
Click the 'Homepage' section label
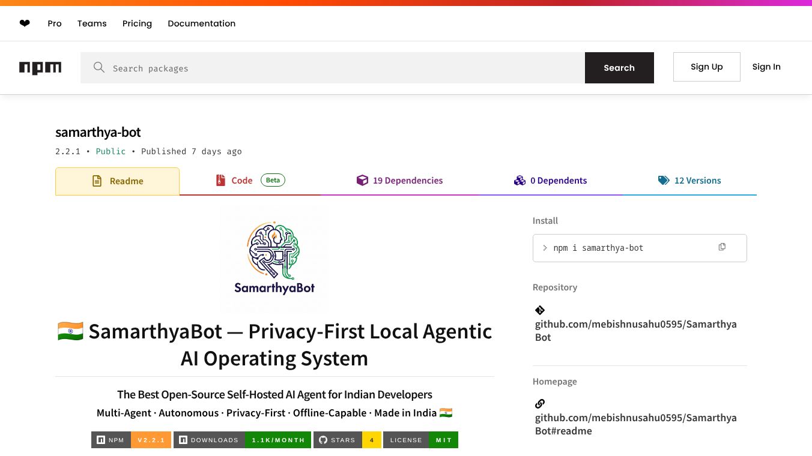(555, 382)
